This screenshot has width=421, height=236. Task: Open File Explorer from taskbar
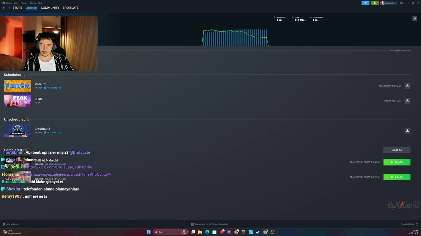coord(200,232)
